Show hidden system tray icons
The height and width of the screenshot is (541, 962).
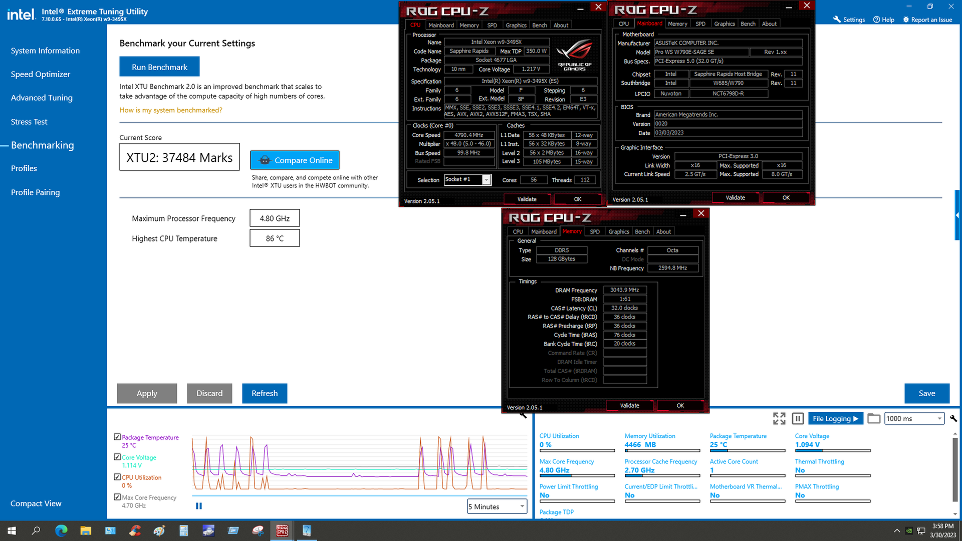[x=896, y=531]
